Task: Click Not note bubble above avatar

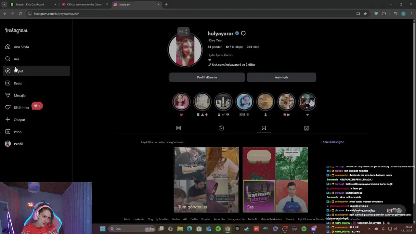Action: coord(183,31)
